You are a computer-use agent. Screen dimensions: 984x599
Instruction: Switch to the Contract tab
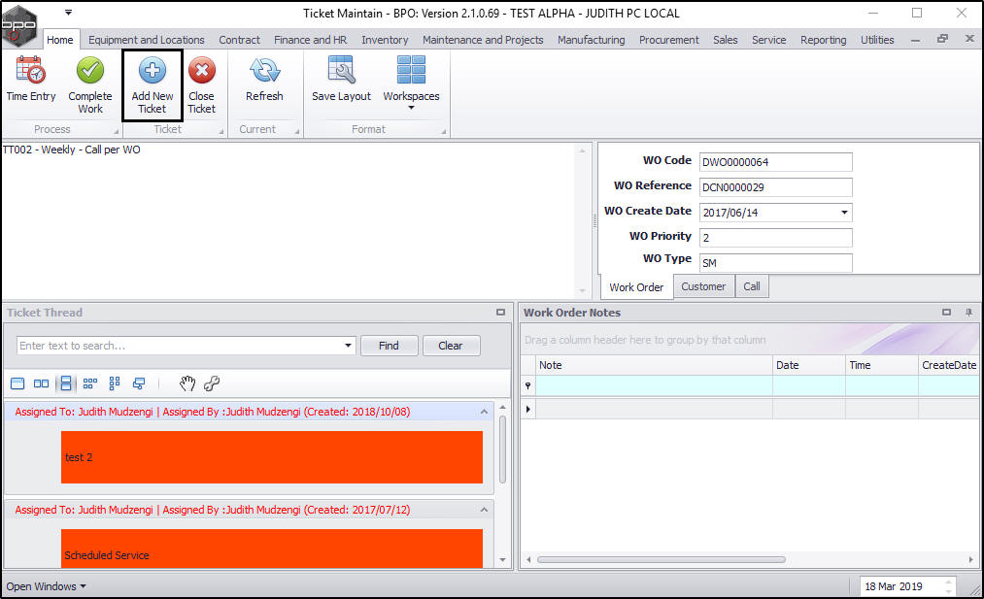(239, 40)
